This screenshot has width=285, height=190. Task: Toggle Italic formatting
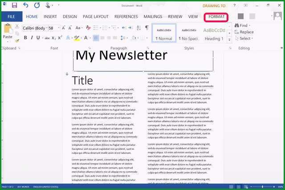pos(32,37)
